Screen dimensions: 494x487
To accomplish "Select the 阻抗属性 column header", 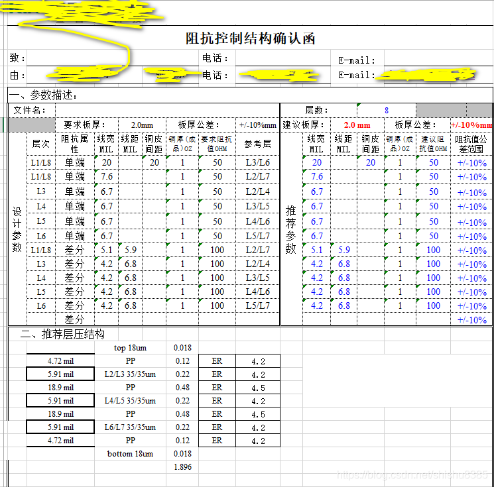I will [75, 144].
